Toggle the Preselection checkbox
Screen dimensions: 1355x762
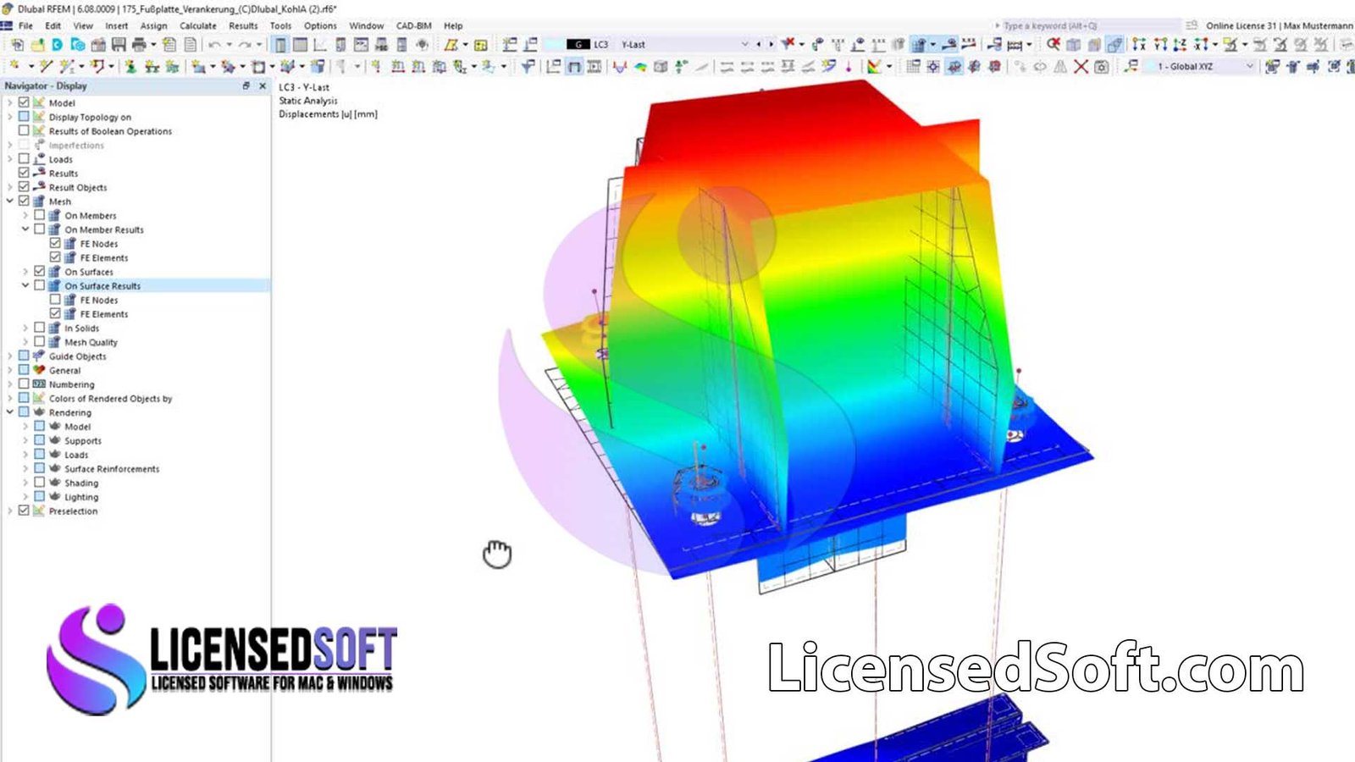point(24,511)
